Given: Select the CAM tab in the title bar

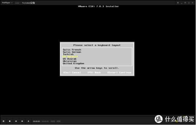Looking at the screenshot, I should click(17, 3).
